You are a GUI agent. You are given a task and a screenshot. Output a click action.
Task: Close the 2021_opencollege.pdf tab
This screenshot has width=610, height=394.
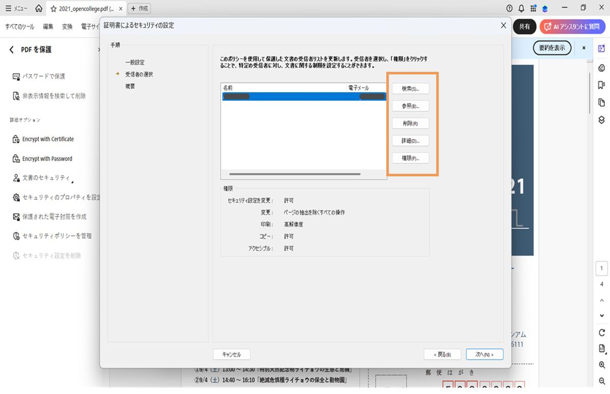(x=121, y=9)
